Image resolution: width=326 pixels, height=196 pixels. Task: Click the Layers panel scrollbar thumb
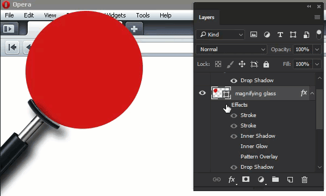(319, 109)
